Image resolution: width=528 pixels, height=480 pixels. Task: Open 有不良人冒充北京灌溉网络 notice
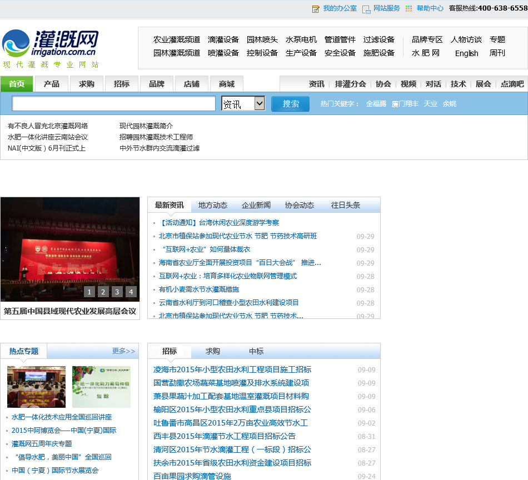coord(47,126)
